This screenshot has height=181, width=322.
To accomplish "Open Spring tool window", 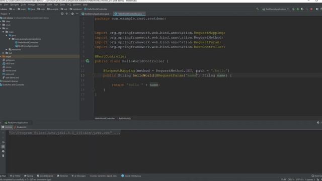I will [29, 176].
